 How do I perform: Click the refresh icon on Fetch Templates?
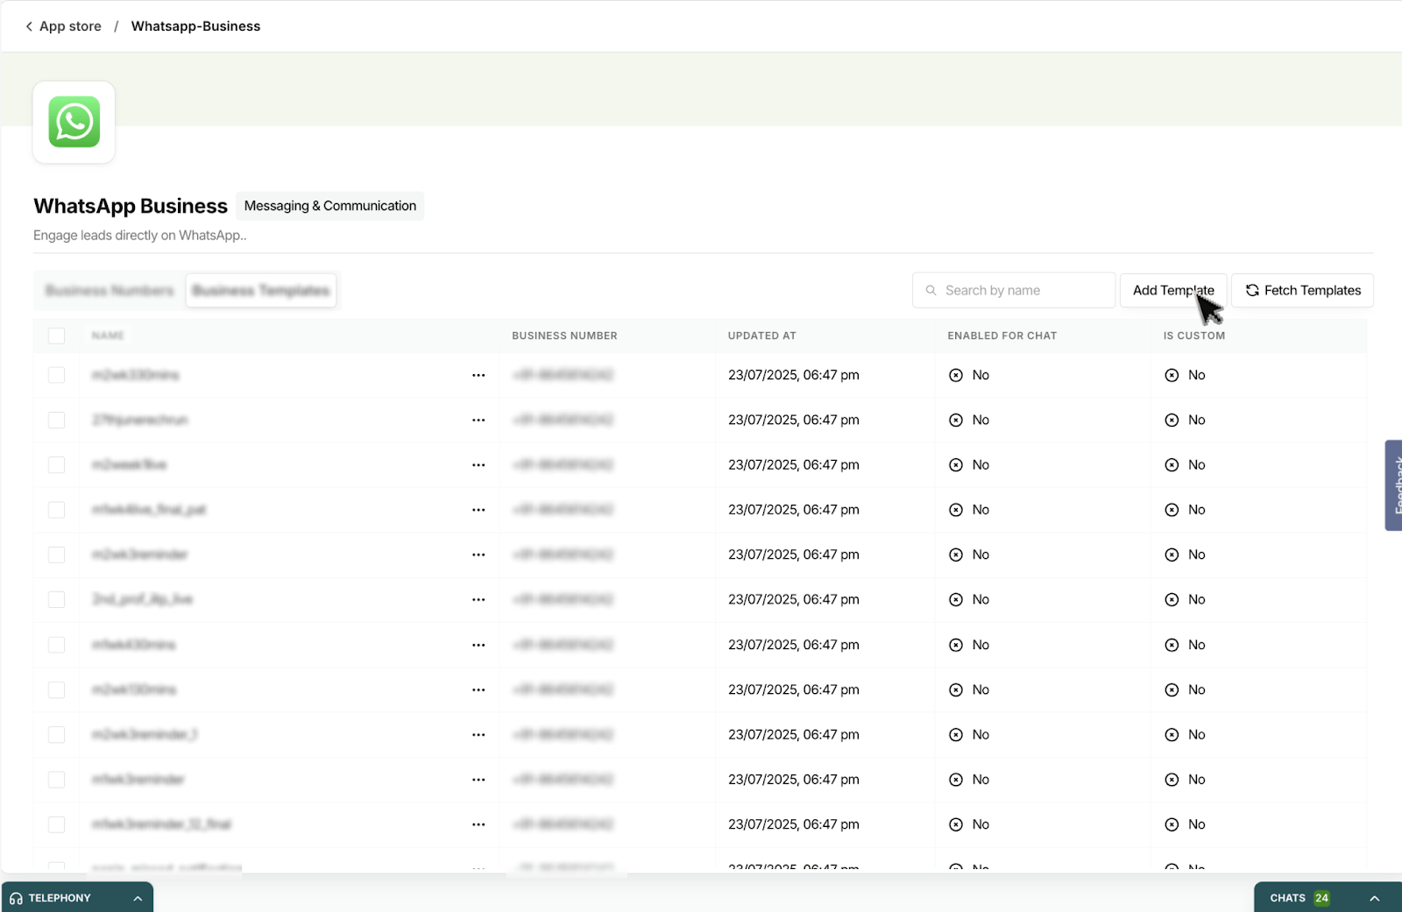(x=1252, y=290)
